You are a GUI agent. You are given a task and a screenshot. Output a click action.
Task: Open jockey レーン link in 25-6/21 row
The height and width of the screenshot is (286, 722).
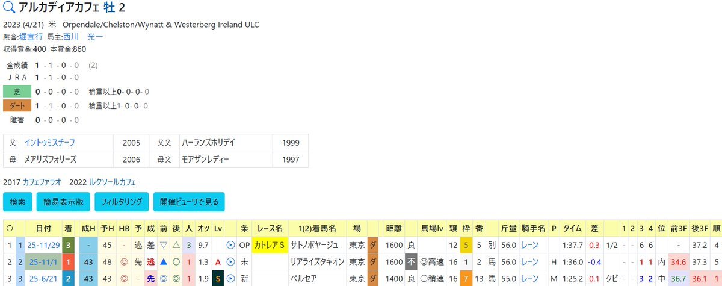pyautogui.click(x=530, y=279)
